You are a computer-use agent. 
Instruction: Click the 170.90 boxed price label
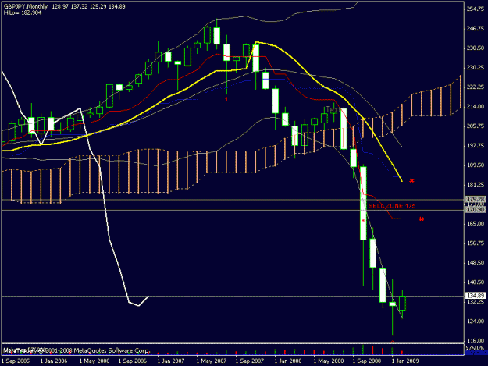(x=476, y=210)
